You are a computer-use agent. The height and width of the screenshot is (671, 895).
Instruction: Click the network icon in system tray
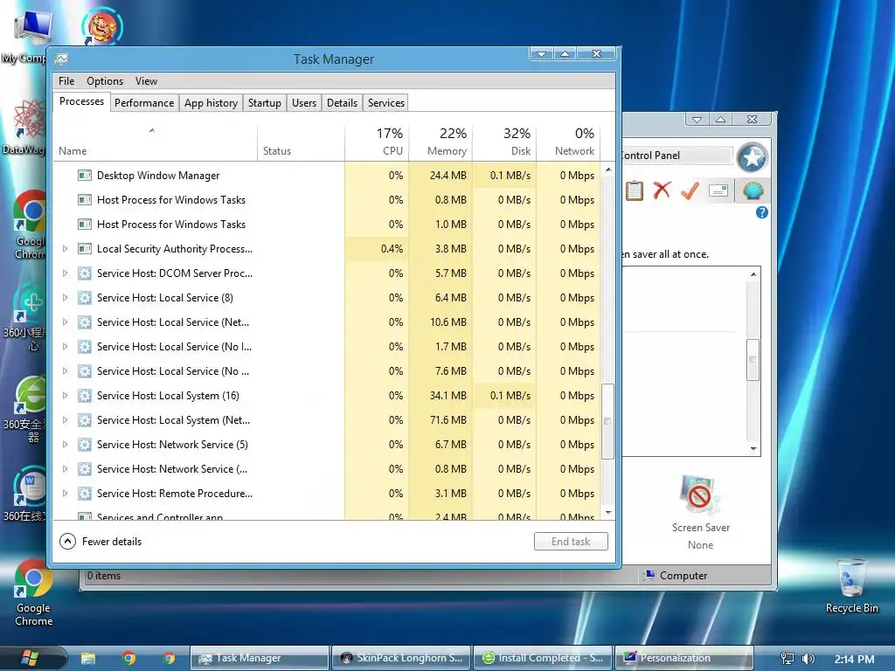pyautogui.click(x=787, y=659)
